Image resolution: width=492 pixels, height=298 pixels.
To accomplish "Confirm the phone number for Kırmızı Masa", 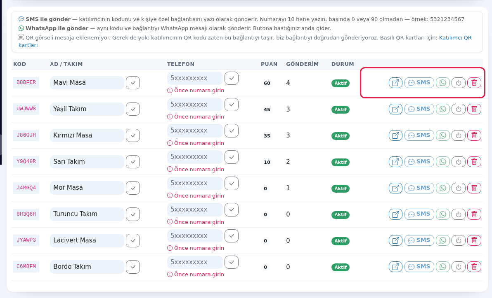I will tap(232, 131).
